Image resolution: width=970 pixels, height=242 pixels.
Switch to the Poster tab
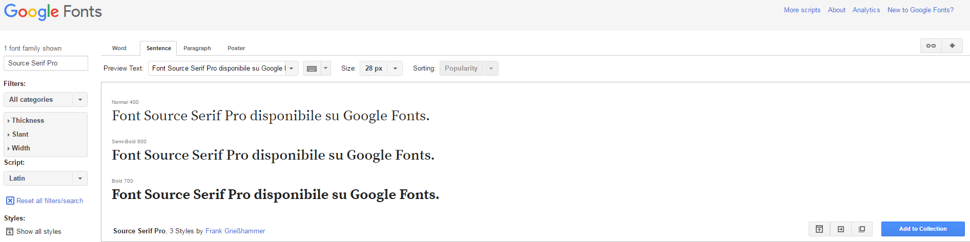236,48
